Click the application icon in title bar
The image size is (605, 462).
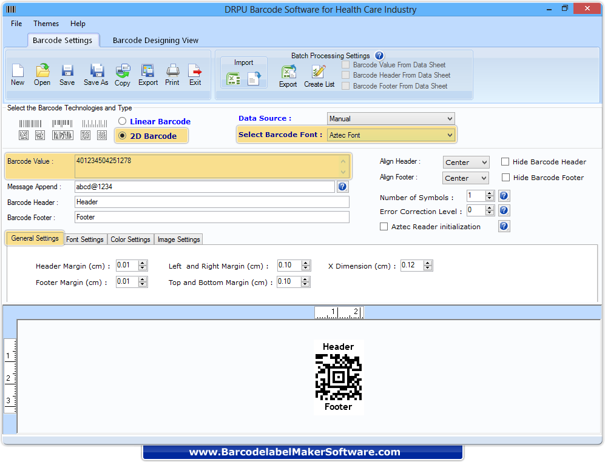11,9
